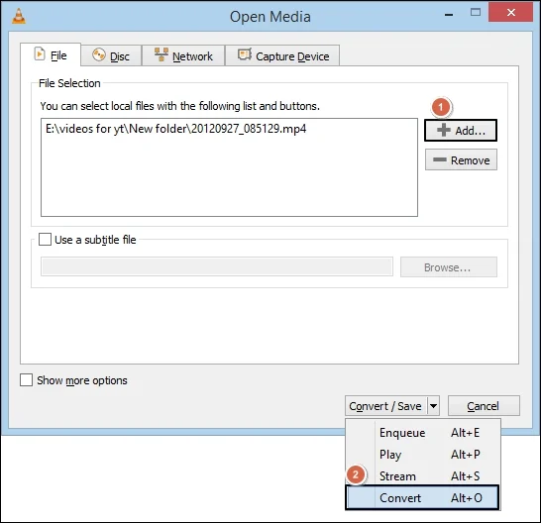Select the 20120927_085129.mp4 file entry

[x=176, y=129]
